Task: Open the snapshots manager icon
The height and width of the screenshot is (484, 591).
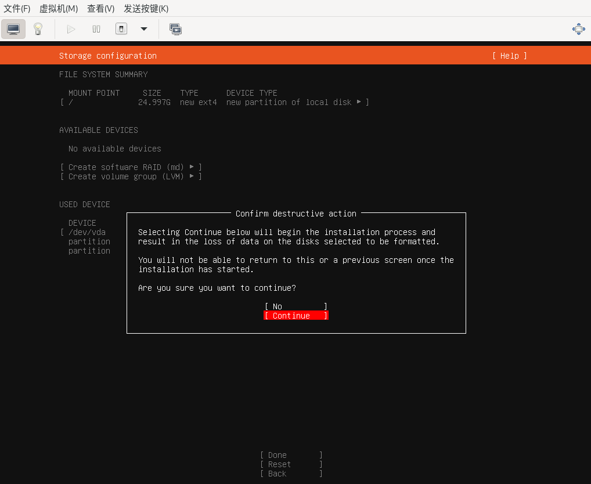Action: click(x=175, y=29)
